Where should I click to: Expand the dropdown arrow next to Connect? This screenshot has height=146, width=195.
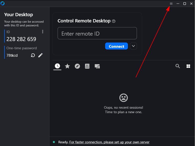click(x=133, y=46)
